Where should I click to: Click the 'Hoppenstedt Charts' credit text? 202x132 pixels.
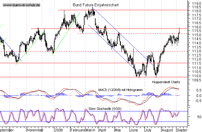[x=166, y=82]
